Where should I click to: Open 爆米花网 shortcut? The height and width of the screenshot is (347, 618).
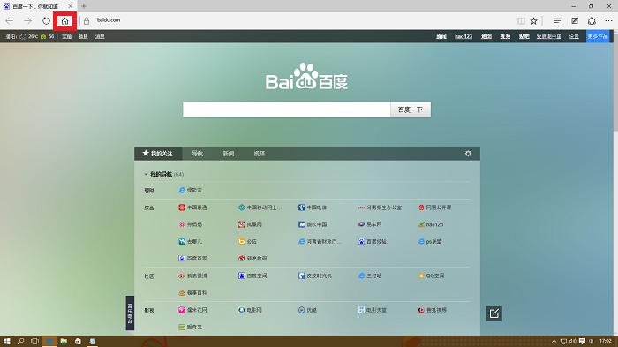[x=192, y=310]
